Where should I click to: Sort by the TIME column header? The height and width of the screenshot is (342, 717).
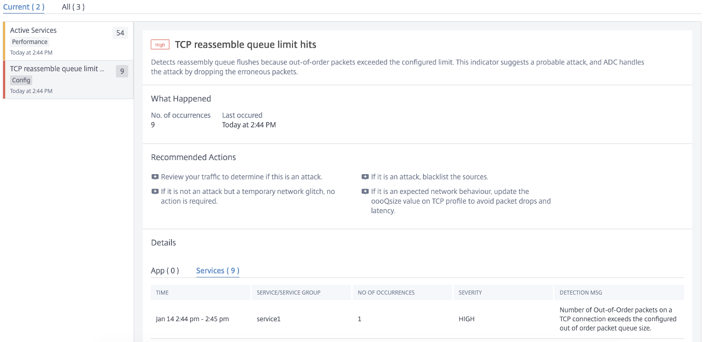click(x=201, y=293)
